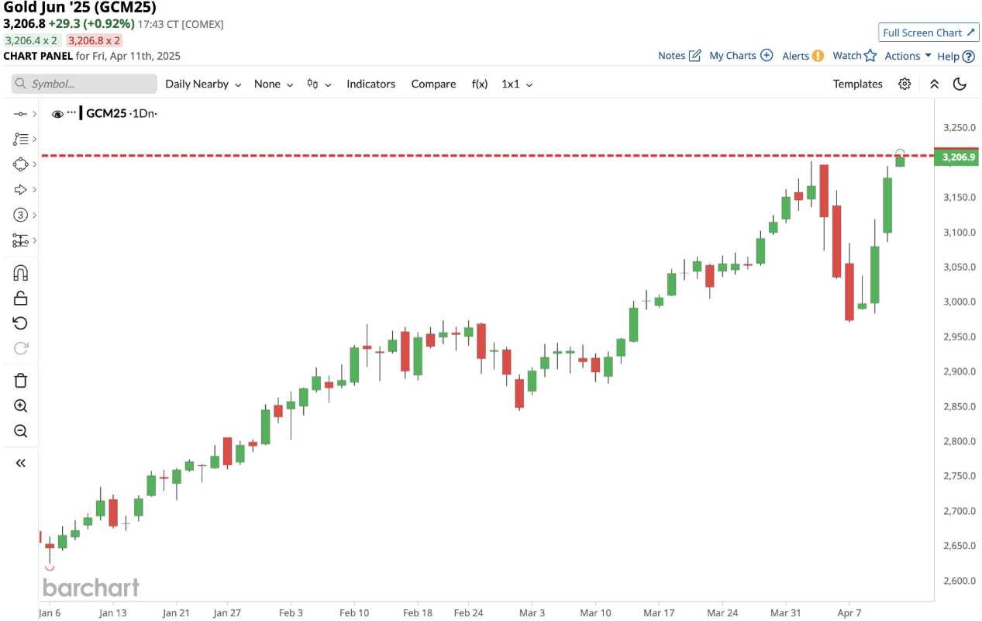Click the red 3,206.9 price label
Image resolution: width=982 pixels, height=621 pixels.
pyautogui.click(x=957, y=157)
